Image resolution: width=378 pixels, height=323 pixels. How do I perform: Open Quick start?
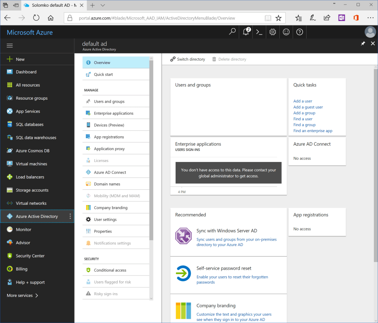pos(116,74)
